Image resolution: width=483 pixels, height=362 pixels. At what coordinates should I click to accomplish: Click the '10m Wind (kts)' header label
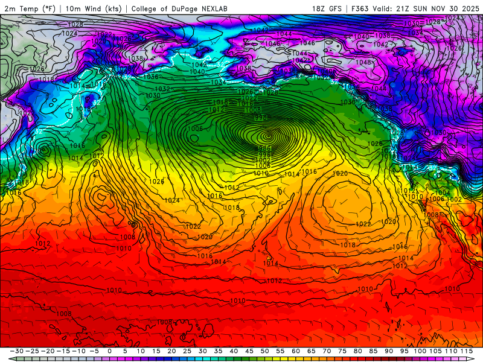point(94,8)
